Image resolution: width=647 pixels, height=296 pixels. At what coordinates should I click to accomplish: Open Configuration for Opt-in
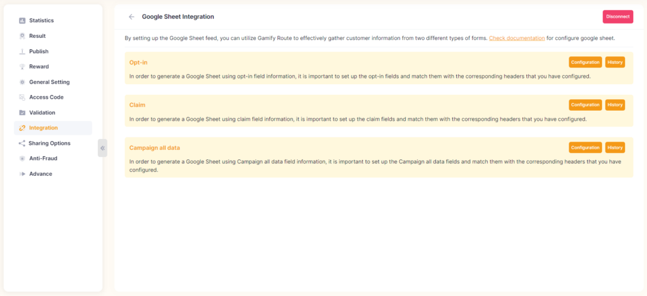pyautogui.click(x=585, y=63)
